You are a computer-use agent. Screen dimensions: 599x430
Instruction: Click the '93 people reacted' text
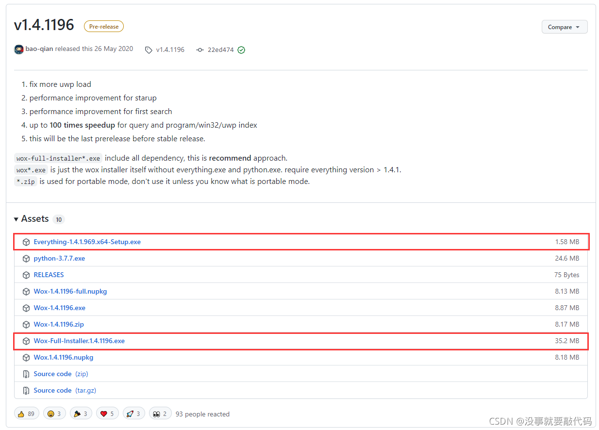click(202, 414)
